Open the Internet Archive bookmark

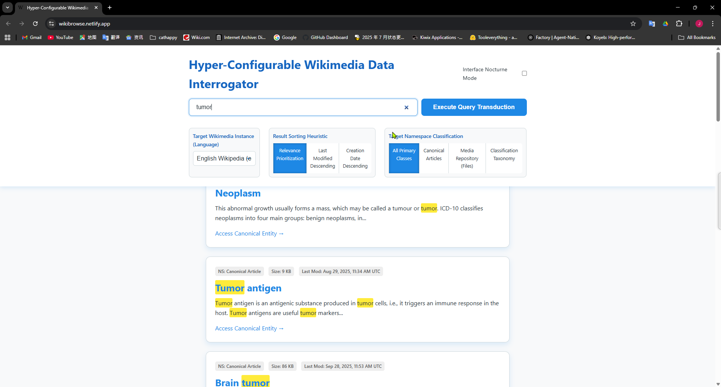pos(241,37)
